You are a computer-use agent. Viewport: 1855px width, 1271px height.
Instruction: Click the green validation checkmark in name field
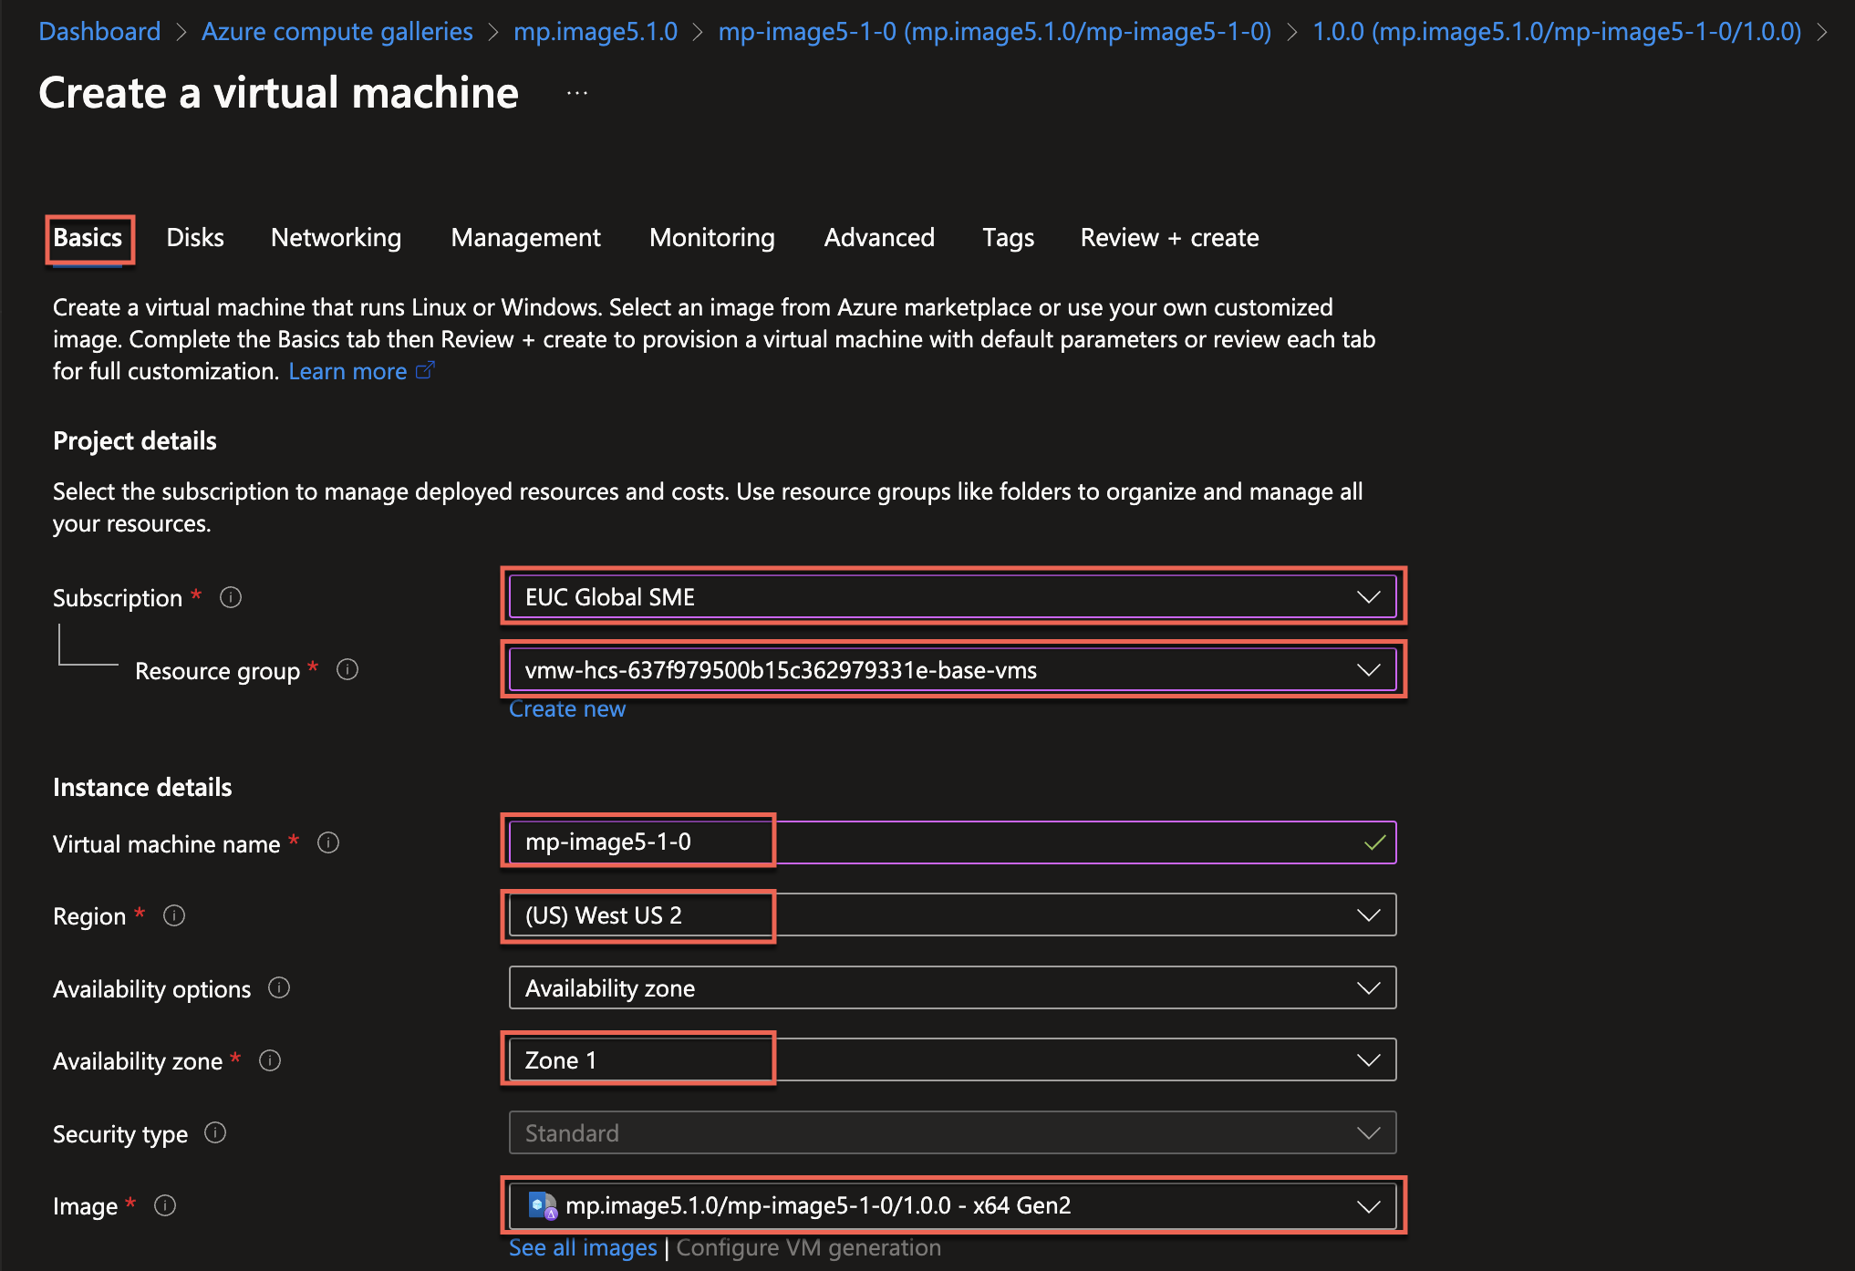(x=1374, y=842)
